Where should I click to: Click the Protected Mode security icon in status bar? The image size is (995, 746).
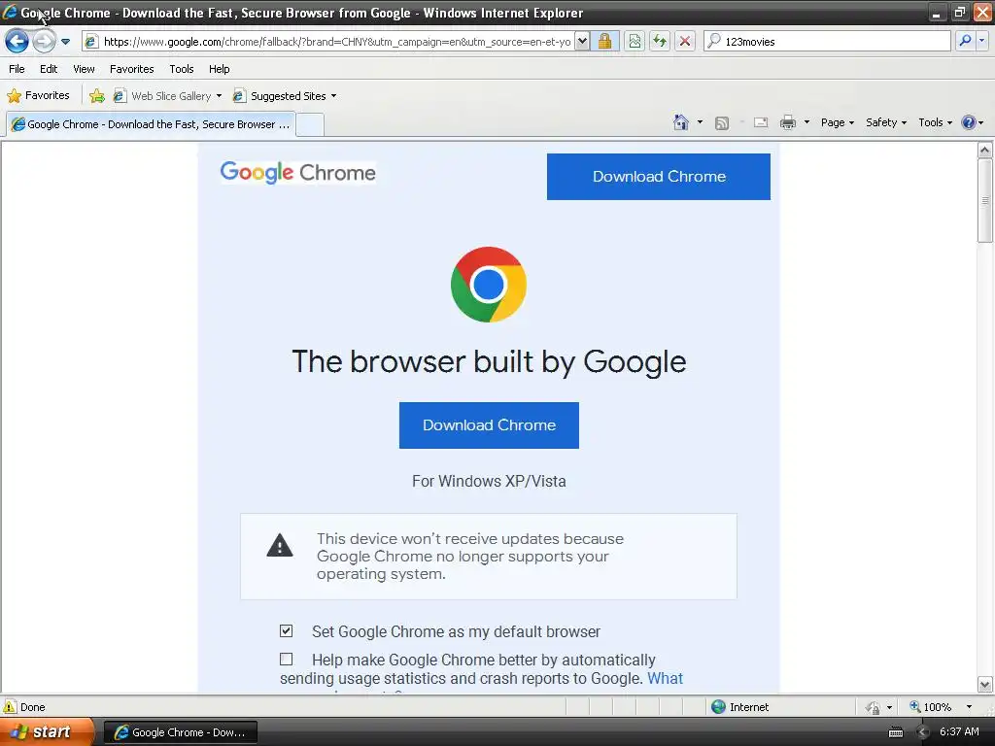pos(874,707)
